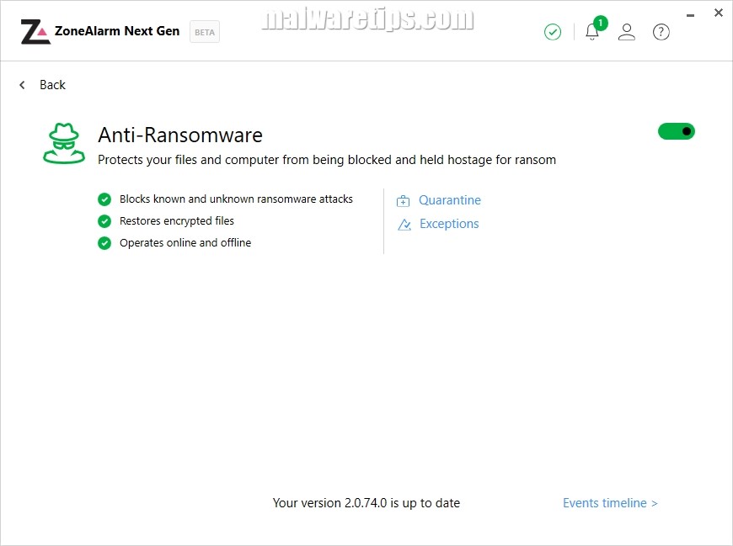Open the user account icon
733x546 pixels.
[x=626, y=32]
